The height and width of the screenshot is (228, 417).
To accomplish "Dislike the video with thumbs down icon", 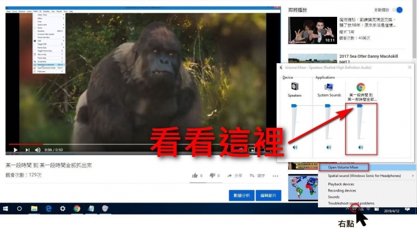I will 212,175.
